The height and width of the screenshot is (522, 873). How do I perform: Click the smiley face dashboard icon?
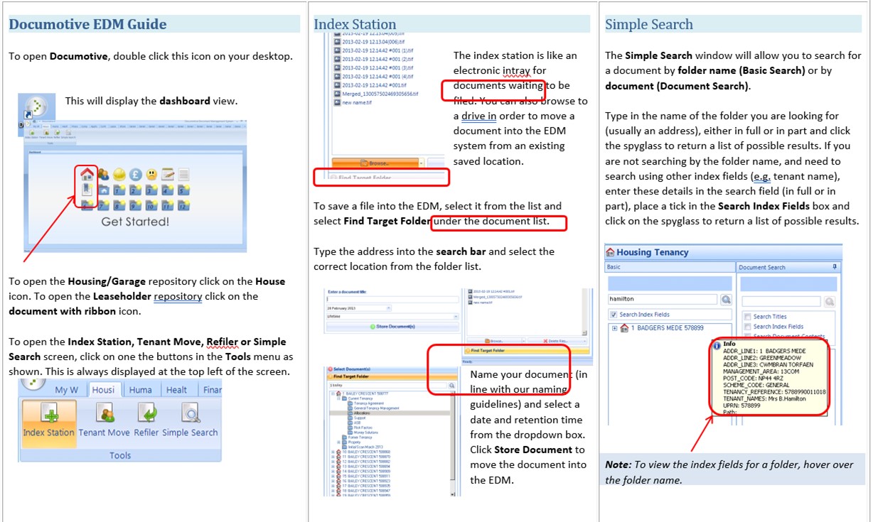point(151,174)
